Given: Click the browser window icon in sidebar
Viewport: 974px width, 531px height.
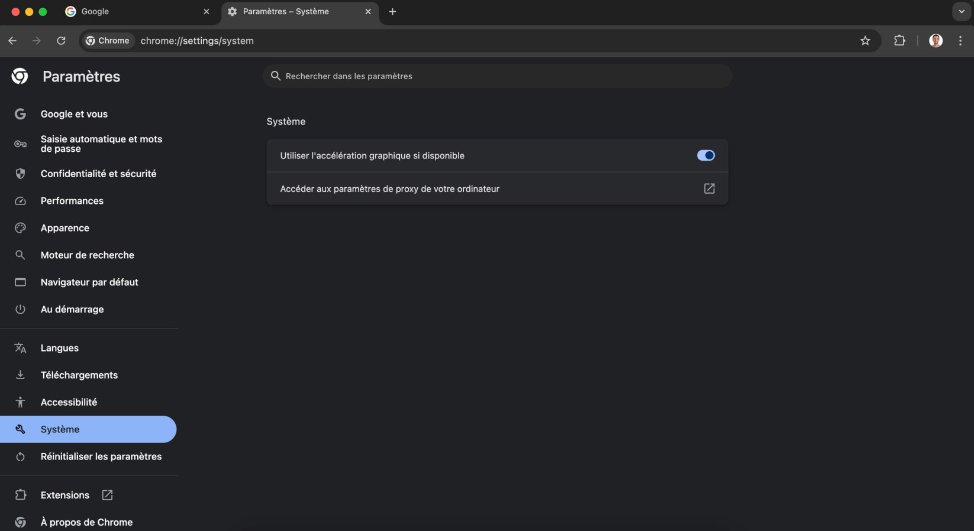Looking at the screenshot, I should click(x=20, y=282).
